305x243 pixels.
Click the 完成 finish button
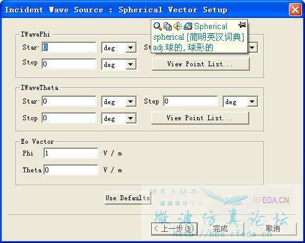[x=220, y=229]
